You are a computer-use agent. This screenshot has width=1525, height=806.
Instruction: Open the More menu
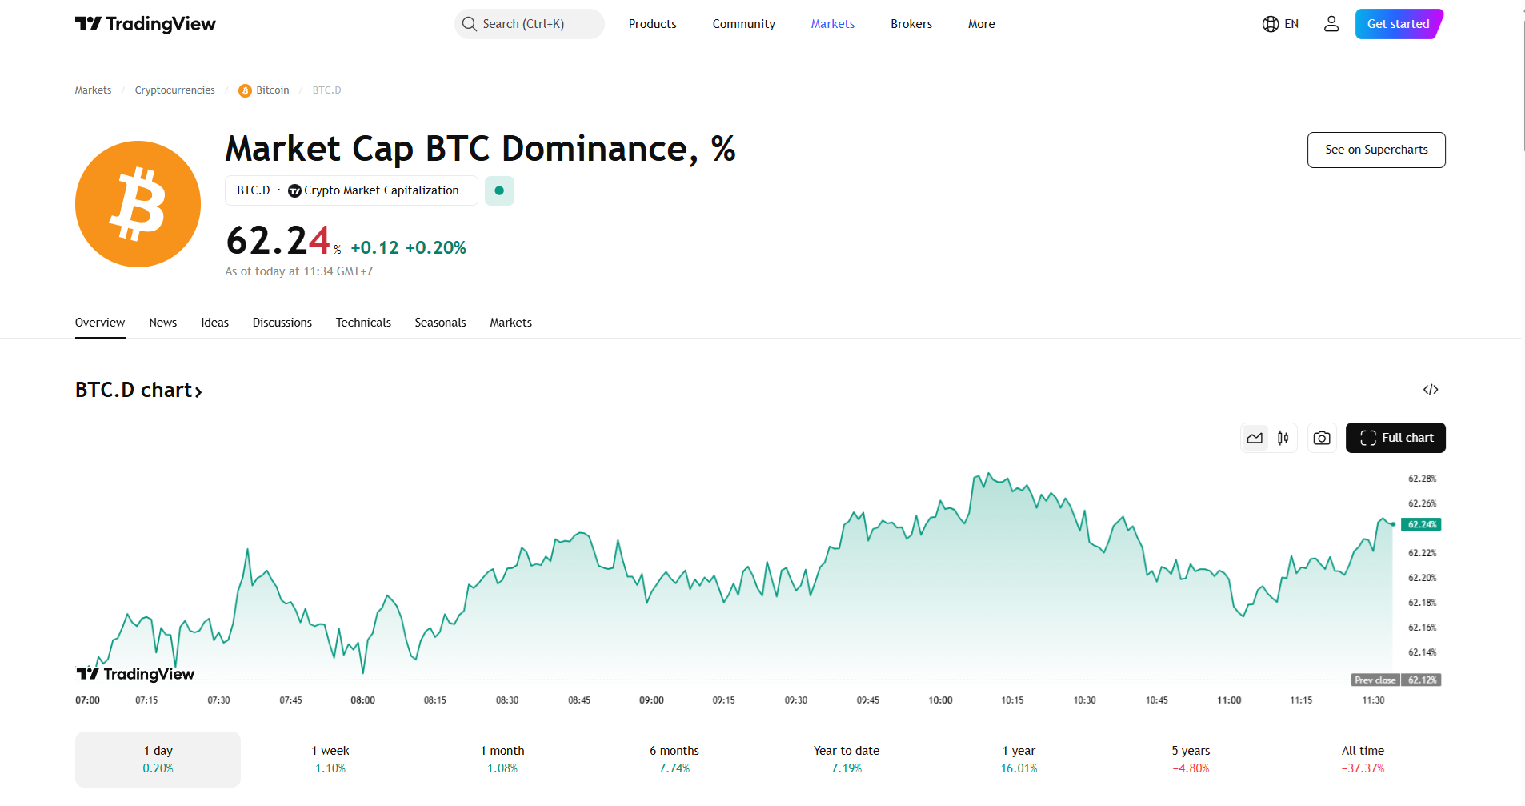click(x=981, y=24)
